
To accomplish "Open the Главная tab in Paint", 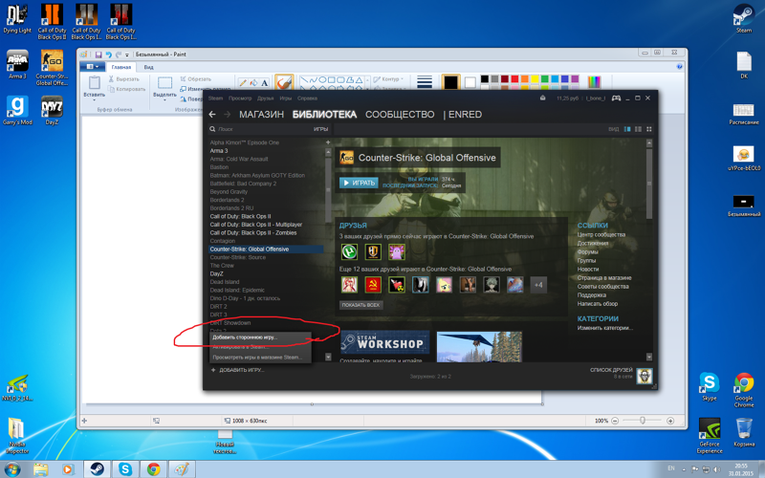I will [121, 67].
